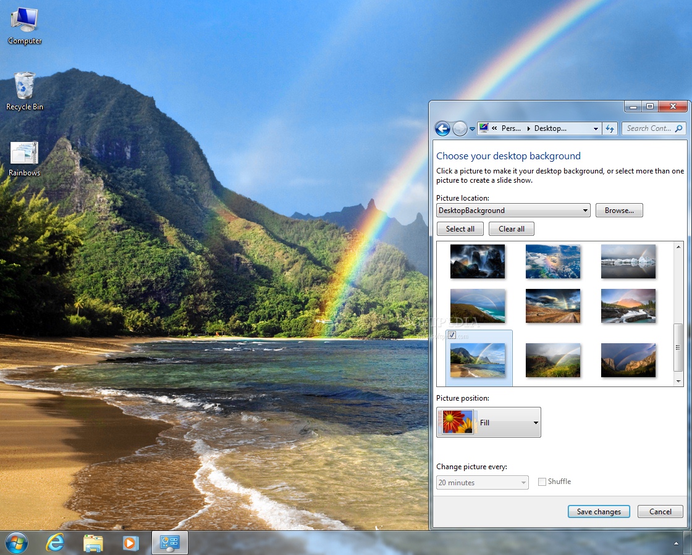Click the Pers... breadcrumb segment

pos(511,128)
